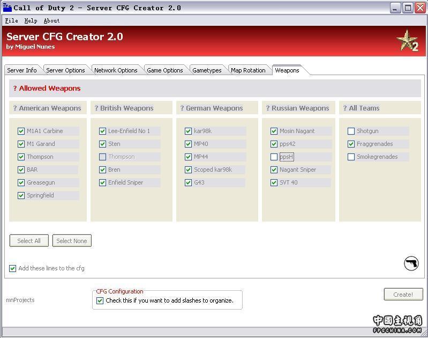
Task: Switch to the Server Options tab
Action: 65,70
